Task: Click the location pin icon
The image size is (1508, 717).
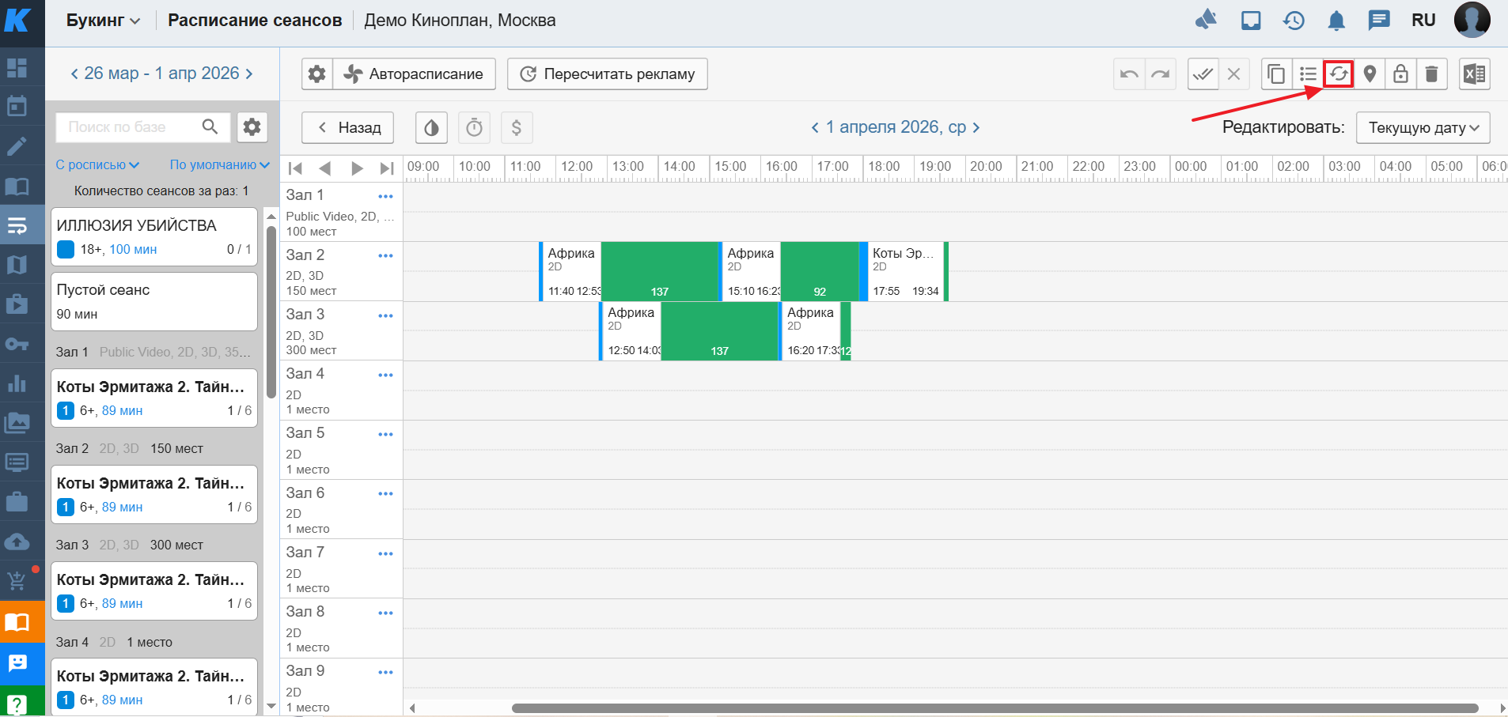Action: pos(1370,74)
